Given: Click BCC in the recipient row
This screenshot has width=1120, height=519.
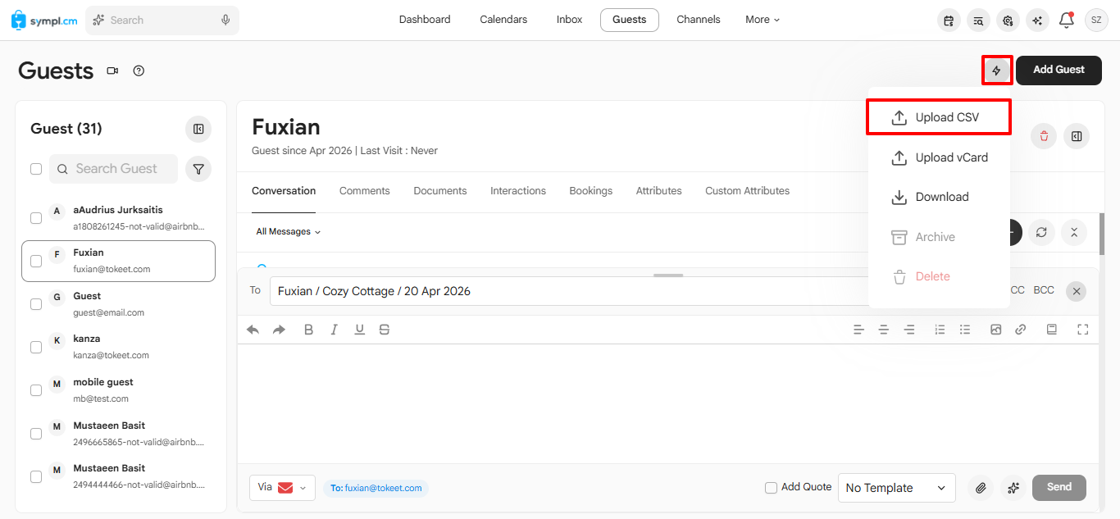Looking at the screenshot, I should [x=1044, y=290].
